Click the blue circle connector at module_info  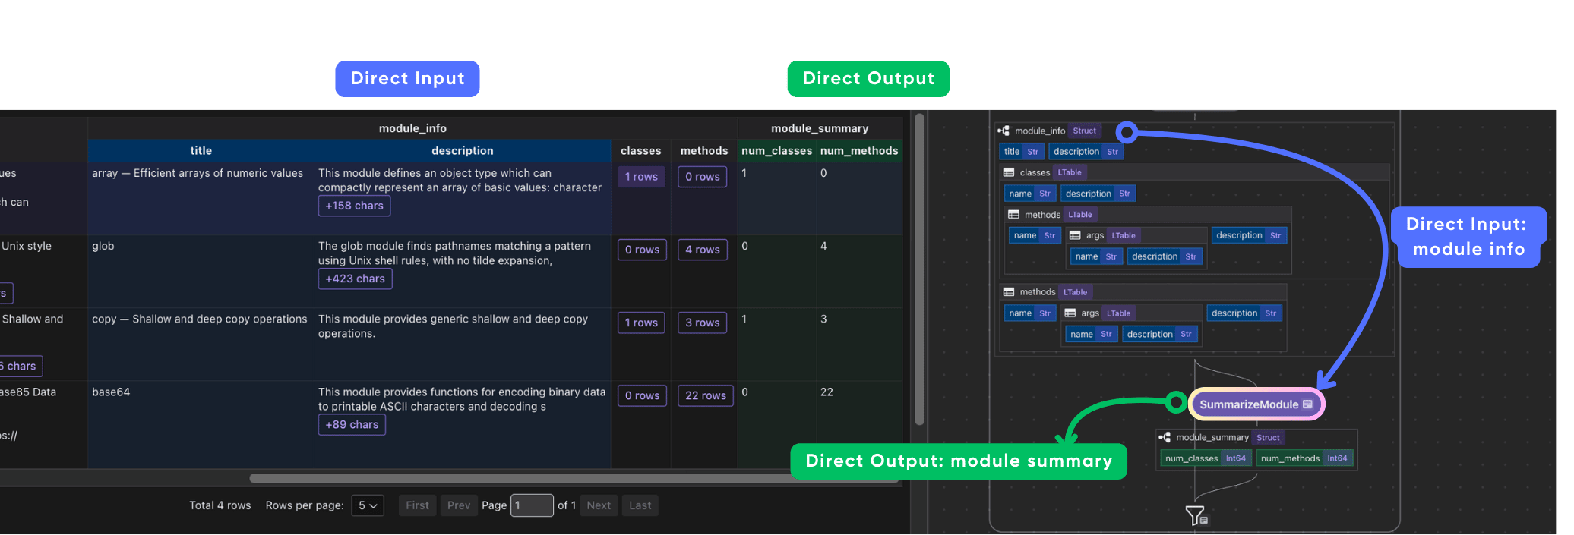tap(1127, 133)
